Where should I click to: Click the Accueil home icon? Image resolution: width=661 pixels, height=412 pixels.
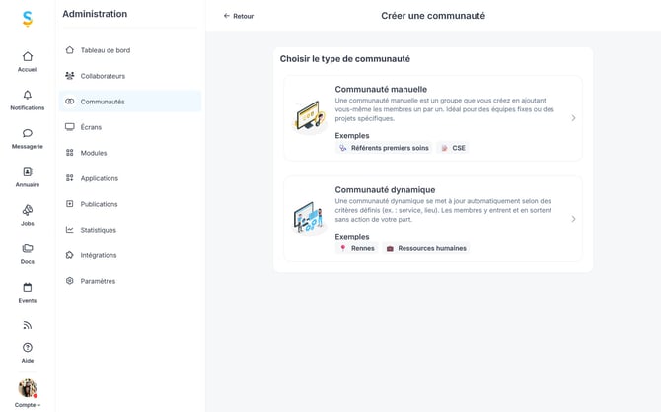click(x=28, y=56)
